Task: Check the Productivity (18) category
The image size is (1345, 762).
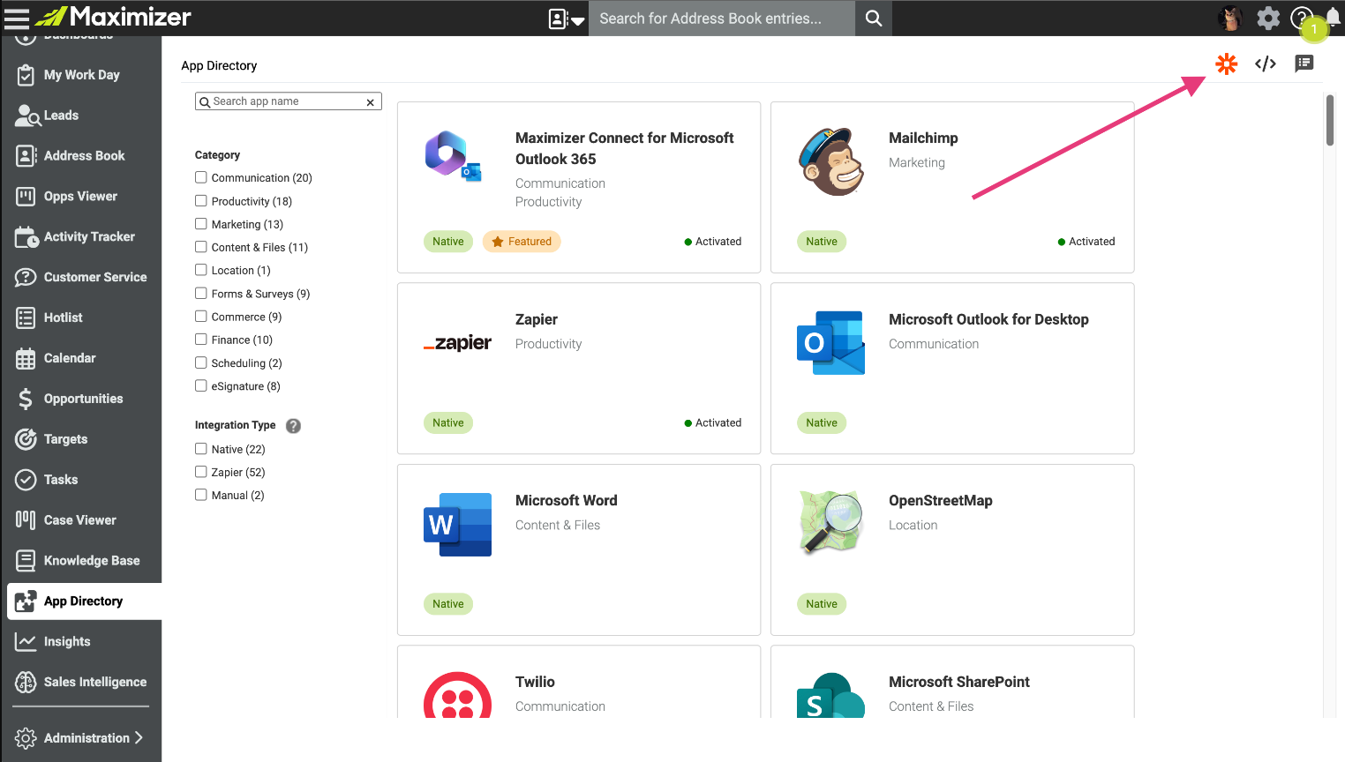Action: (x=201, y=201)
